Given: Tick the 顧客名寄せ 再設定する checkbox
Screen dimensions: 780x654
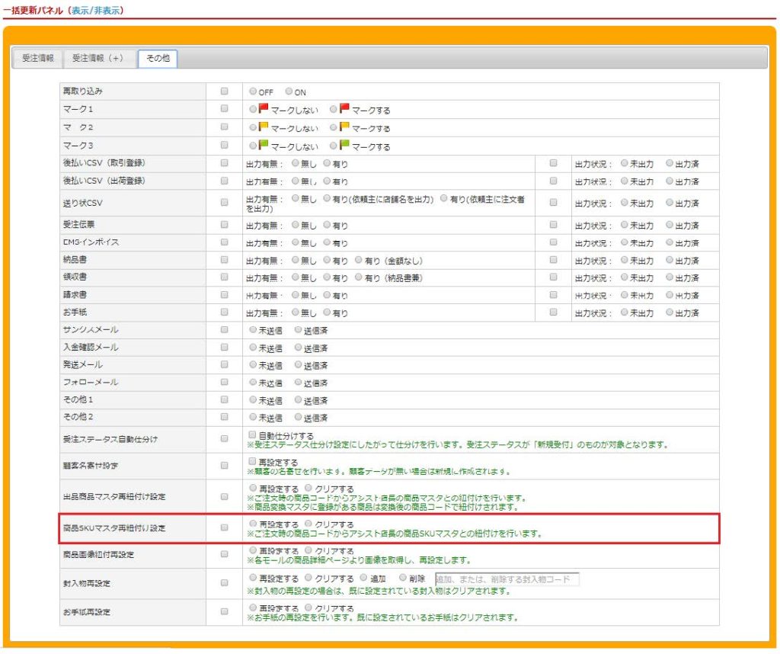Looking at the screenshot, I should coord(253,461).
